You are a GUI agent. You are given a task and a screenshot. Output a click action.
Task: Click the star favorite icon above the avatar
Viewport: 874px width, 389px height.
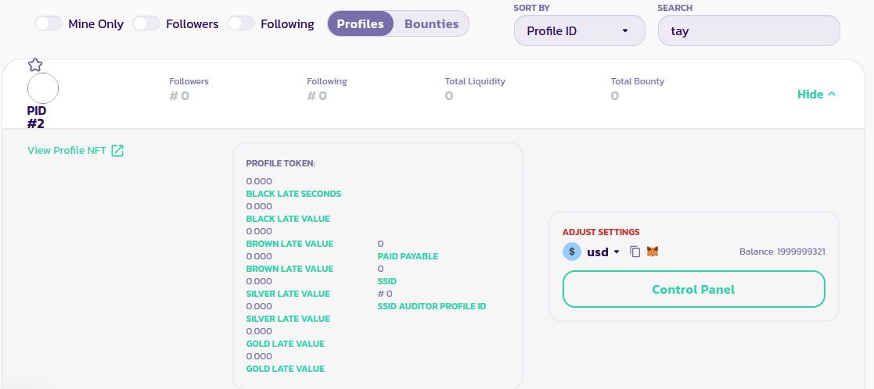(34, 65)
